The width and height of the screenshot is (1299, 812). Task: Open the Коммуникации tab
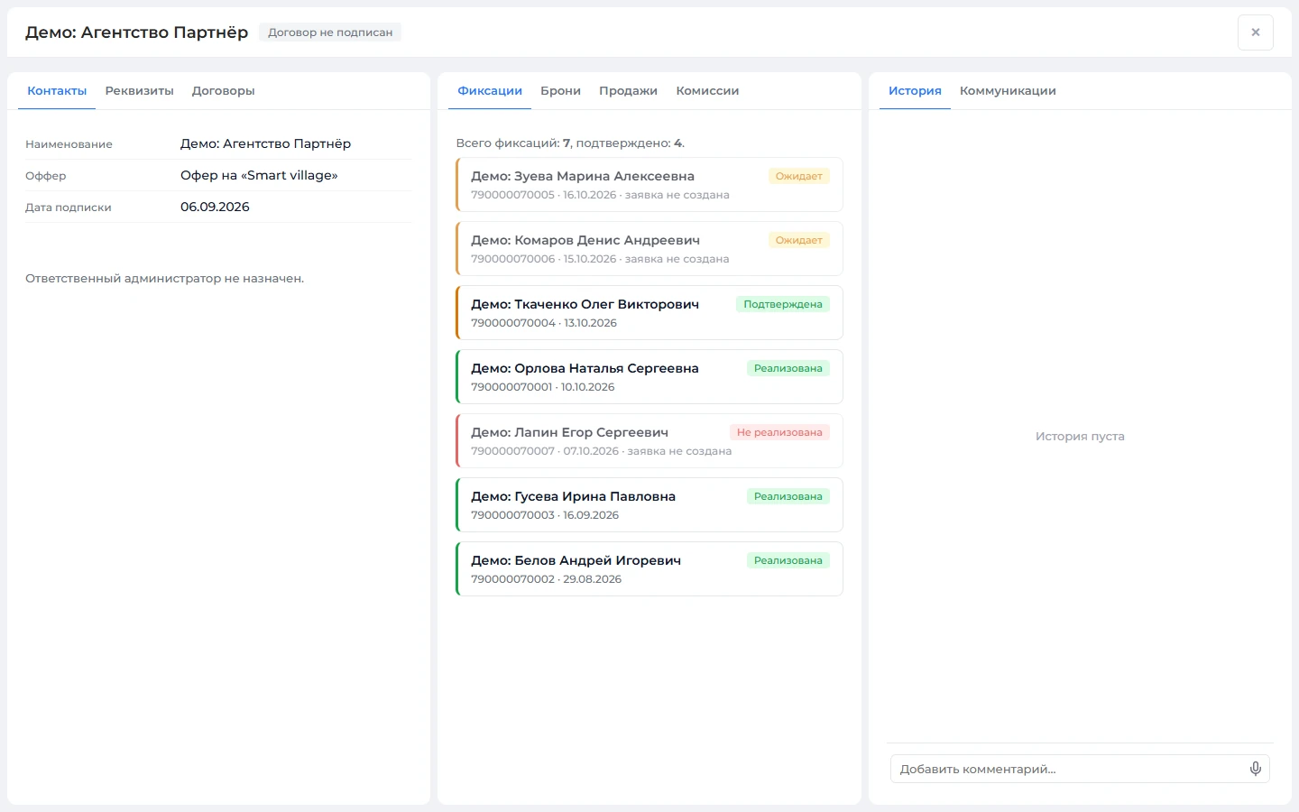click(1008, 91)
